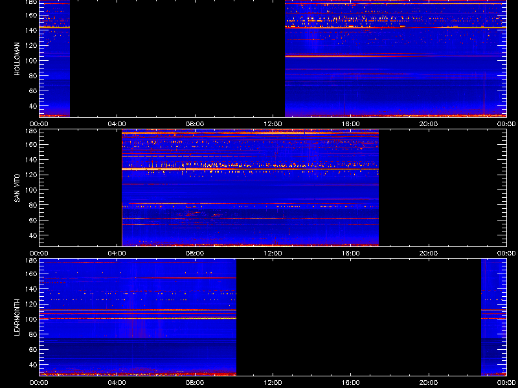
Task: Click the SAN VITO station axis label
Action: click(x=17, y=188)
